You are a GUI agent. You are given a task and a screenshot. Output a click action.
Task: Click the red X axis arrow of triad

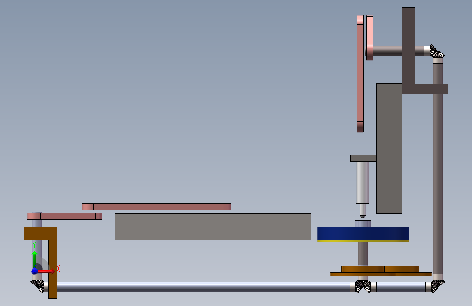pyautogui.click(x=47, y=271)
